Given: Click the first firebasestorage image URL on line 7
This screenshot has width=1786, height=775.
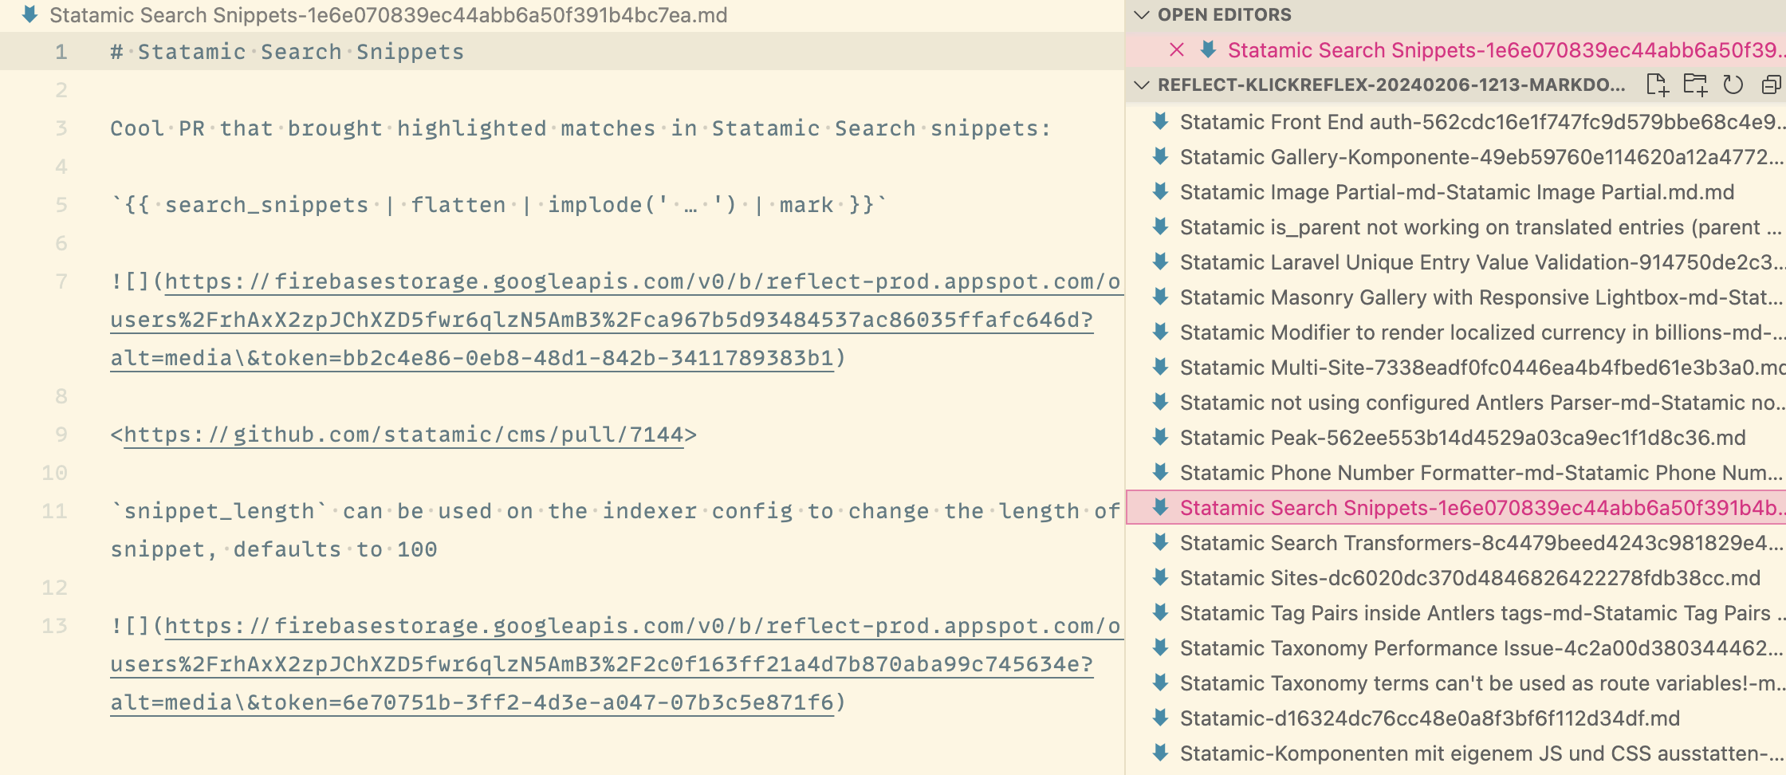Looking at the screenshot, I should [616, 320].
